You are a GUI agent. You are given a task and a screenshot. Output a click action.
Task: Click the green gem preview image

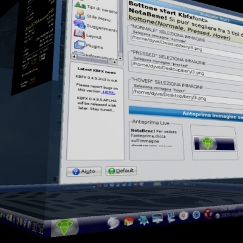(x=214, y=143)
